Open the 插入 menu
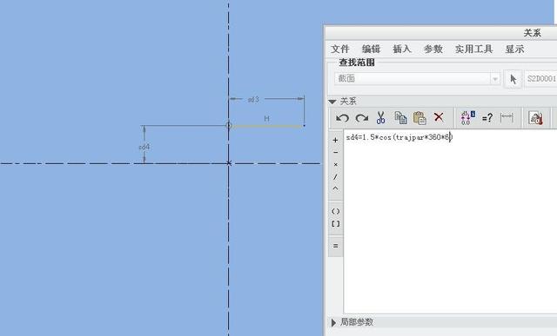 [402, 49]
